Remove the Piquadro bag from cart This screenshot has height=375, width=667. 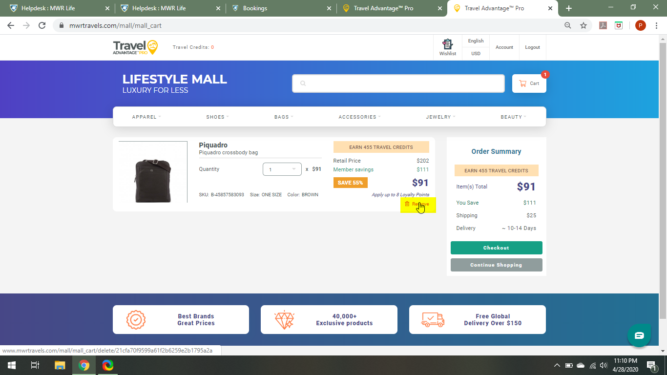417,204
